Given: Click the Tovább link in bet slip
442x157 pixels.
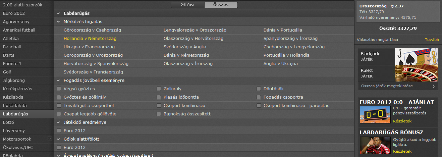Looking at the screenshot, I should (432, 40).
